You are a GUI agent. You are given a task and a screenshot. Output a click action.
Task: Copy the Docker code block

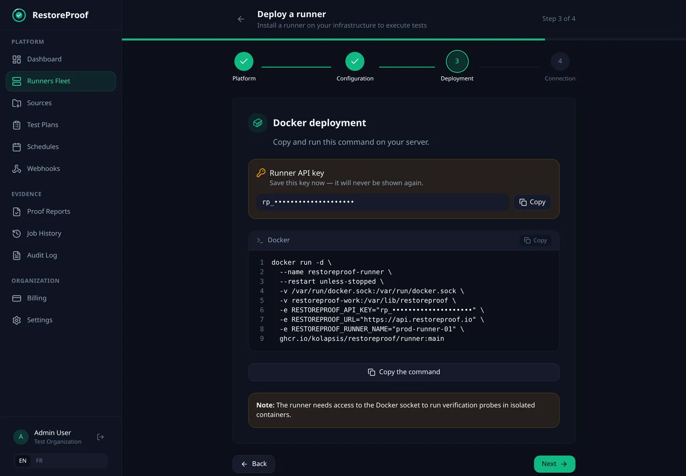pos(535,240)
